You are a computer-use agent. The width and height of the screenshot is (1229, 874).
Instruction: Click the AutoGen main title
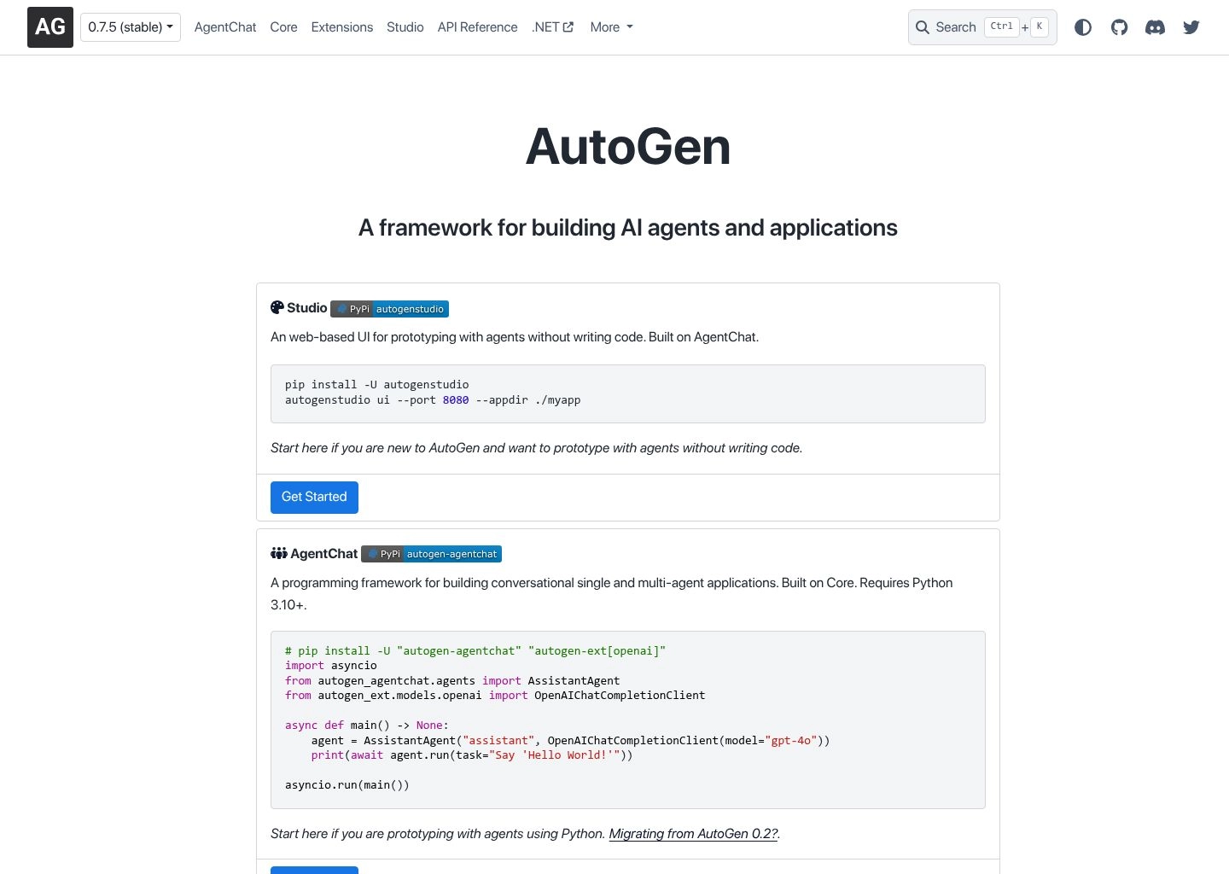coord(628,147)
